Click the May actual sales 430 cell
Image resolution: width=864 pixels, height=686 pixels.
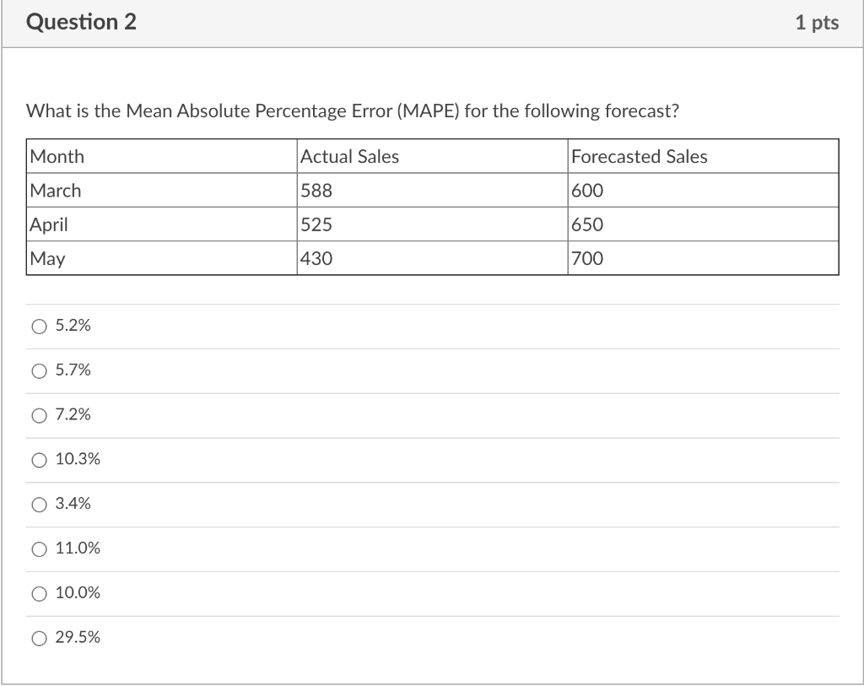point(316,258)
